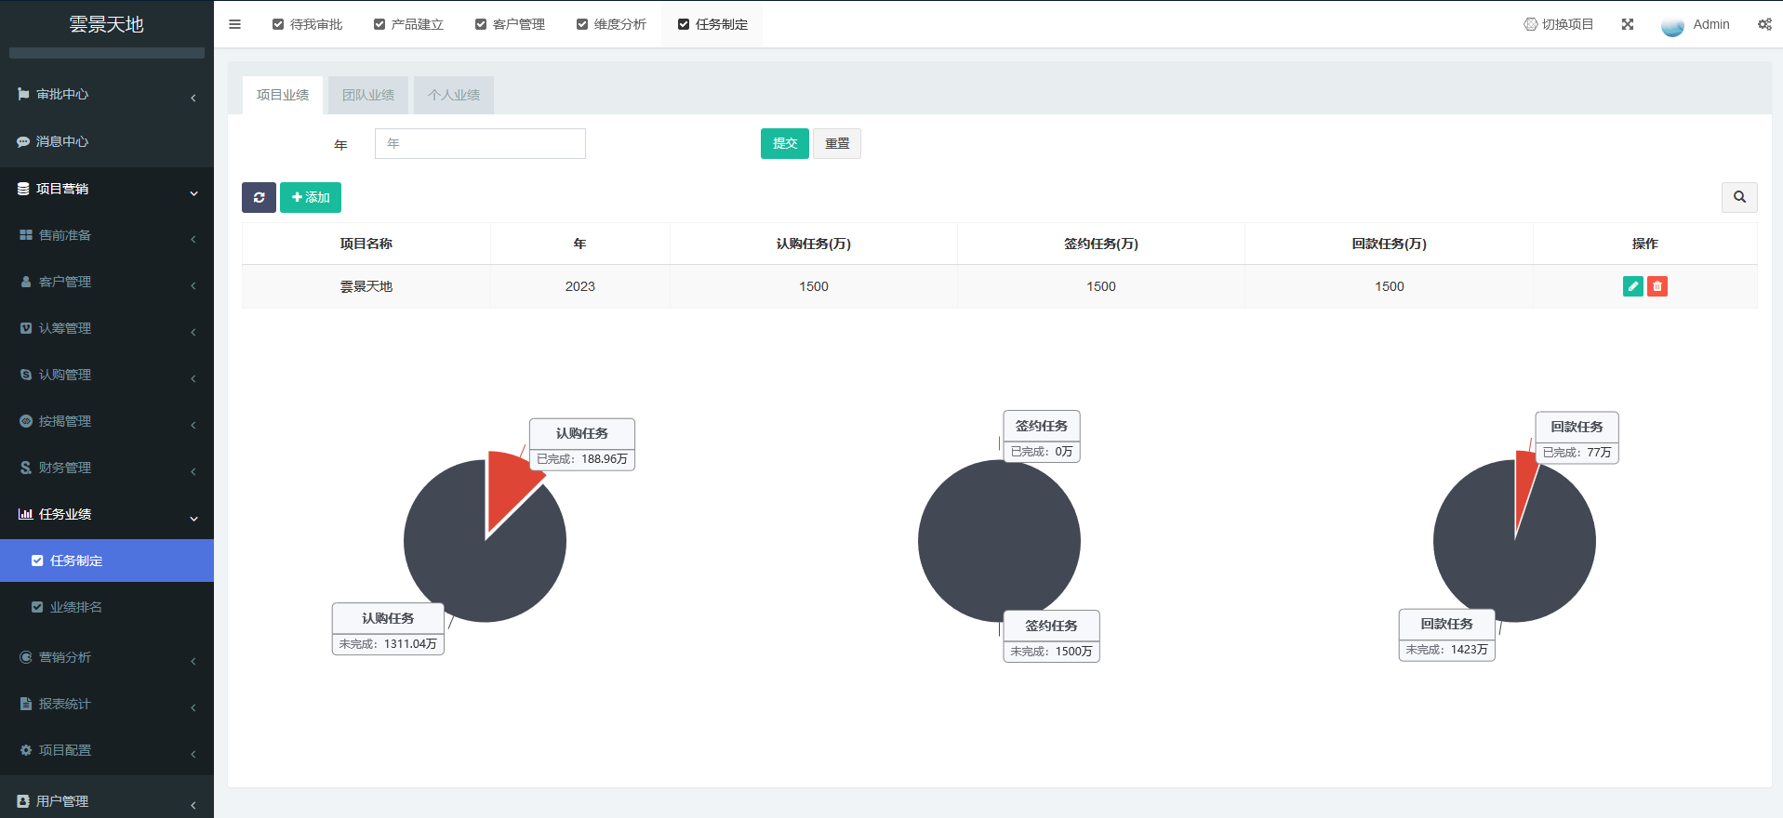Click the 添加 add button

(x=311, y=197)
